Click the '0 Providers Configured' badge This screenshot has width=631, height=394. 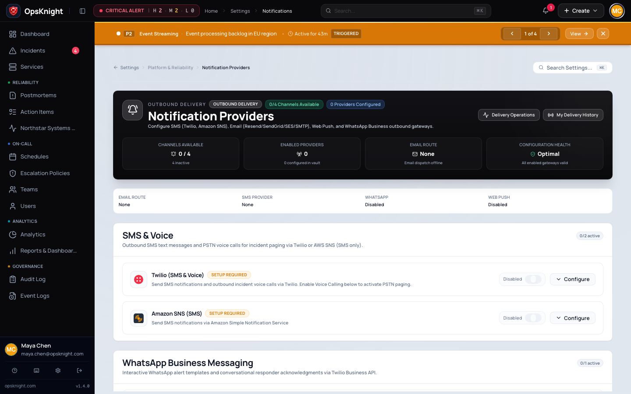coord(355,104)
